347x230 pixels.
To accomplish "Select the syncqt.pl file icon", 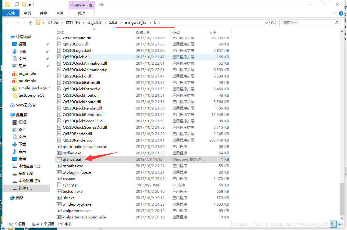I will pos(59,185).
